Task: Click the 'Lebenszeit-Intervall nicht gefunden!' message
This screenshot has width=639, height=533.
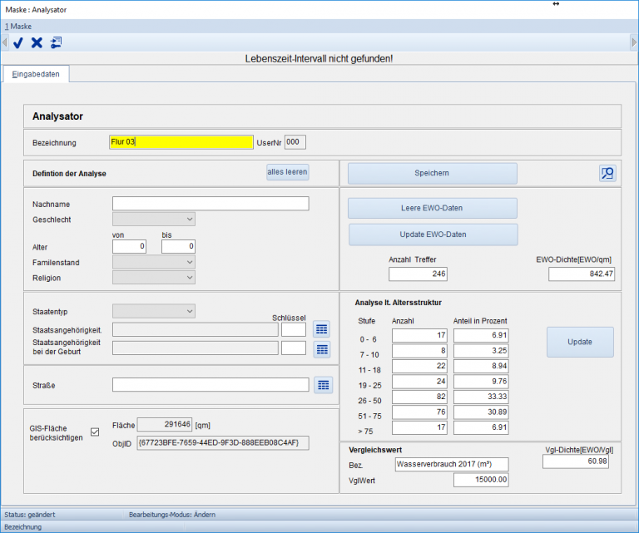Action: click(319, 59)
